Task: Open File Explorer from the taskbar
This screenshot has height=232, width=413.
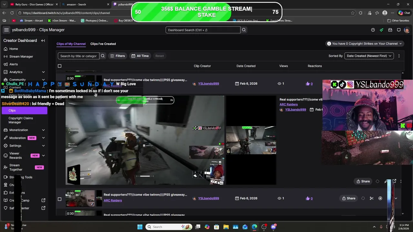Action: pyautogui.click(x=226, y=227)
